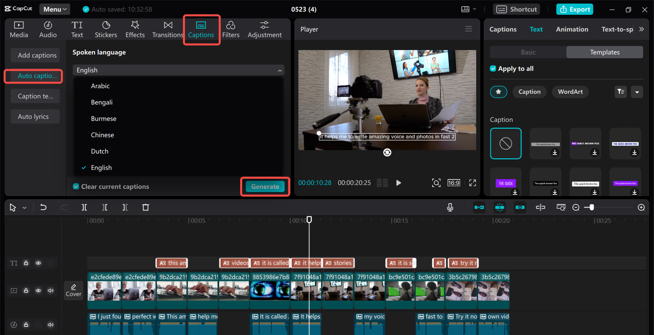This screenshot has width=654, height=335.
Task: Click the Split tool in timeline toolbar
Action: coord(84,207)
